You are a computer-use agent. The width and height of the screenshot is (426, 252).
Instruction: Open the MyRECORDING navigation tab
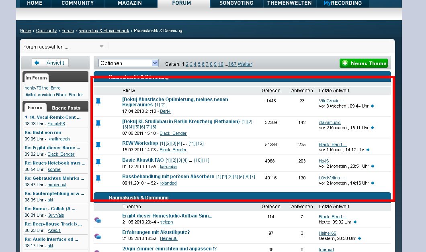pyautogui.click(x=343, y=3)
